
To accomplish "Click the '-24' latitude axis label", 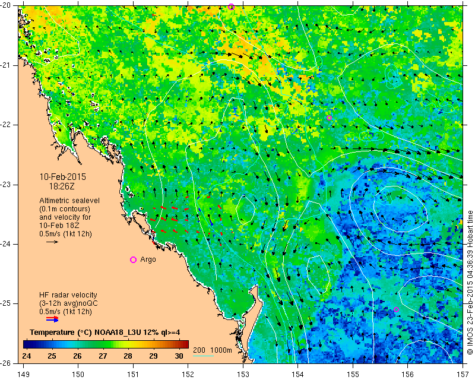I will pyautogui.click(x=5, y=244).
